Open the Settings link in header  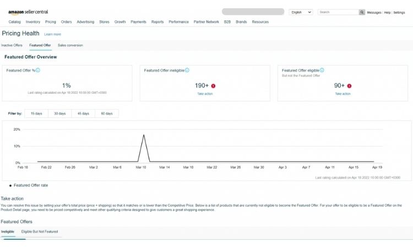tap(399, 12)
